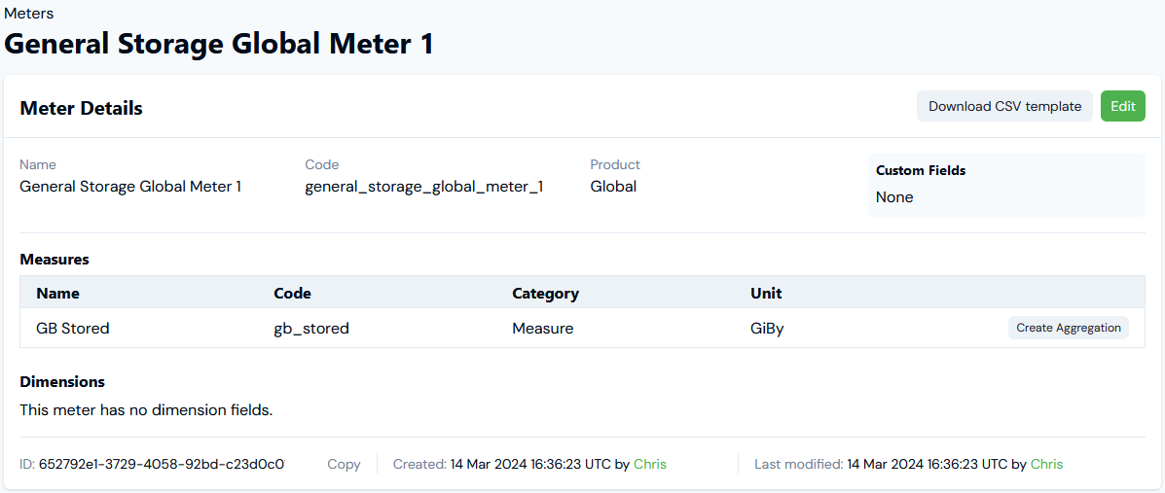Click the Unit column header
The height and width of the screenshot is (493, 1165).
pyautogui.click(x=766, y=293)
